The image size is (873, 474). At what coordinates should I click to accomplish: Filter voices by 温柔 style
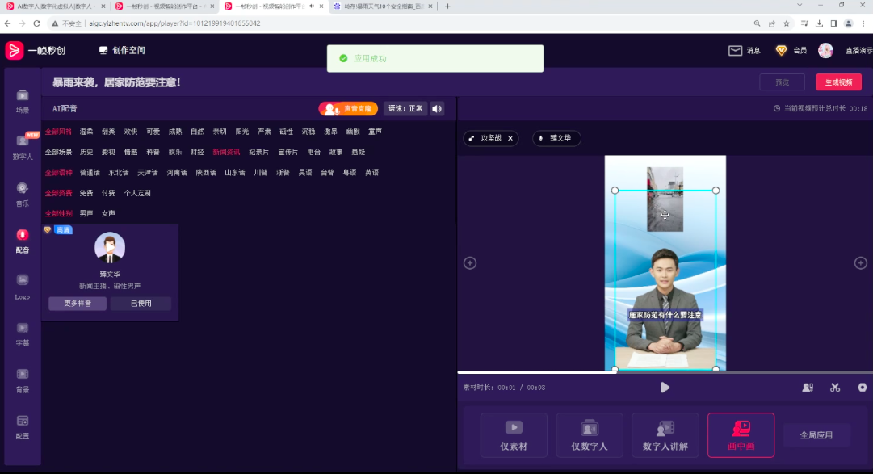click(86, 132)
